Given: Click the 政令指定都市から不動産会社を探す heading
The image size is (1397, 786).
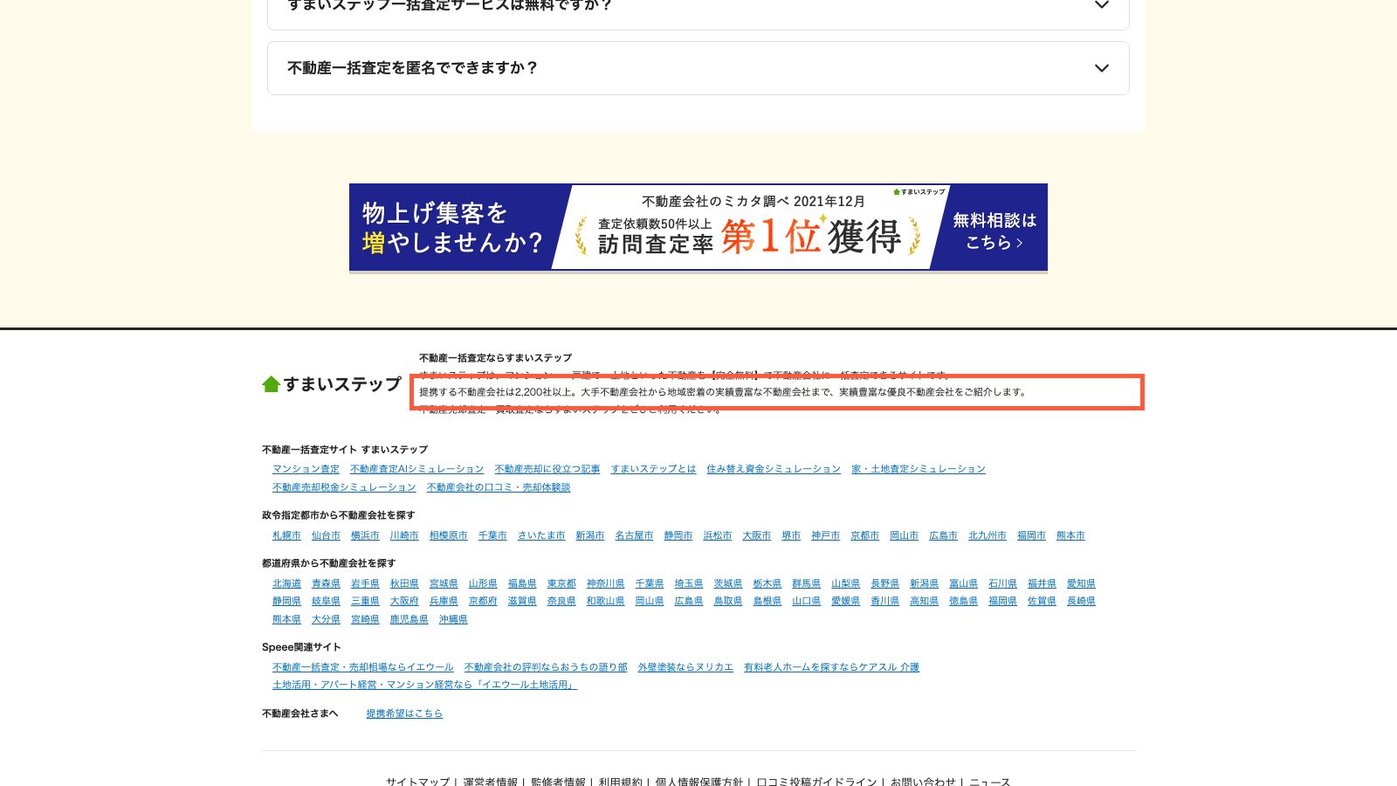Looking at the screenshot, I should coord(339,515).
